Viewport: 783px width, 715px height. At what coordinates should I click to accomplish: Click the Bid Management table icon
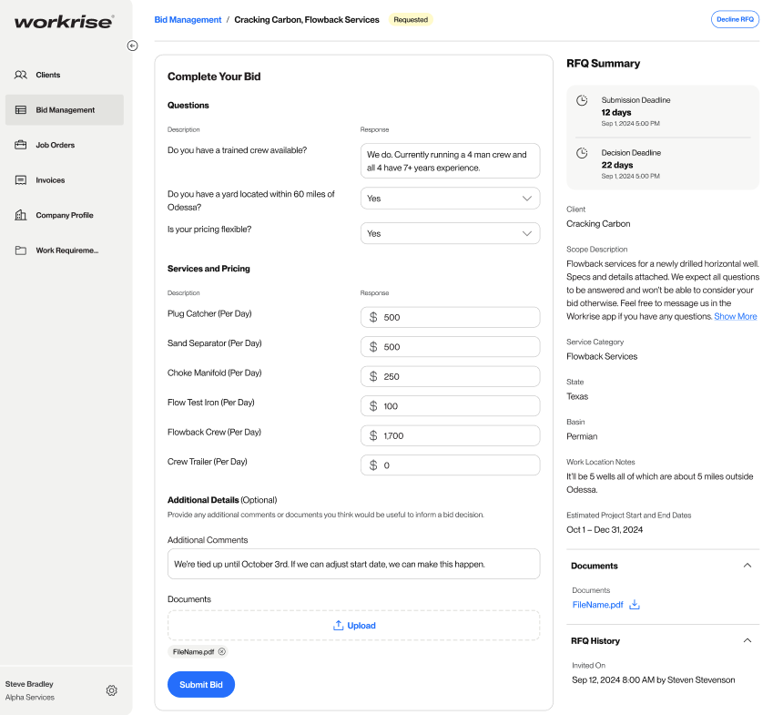pos(20,110)
